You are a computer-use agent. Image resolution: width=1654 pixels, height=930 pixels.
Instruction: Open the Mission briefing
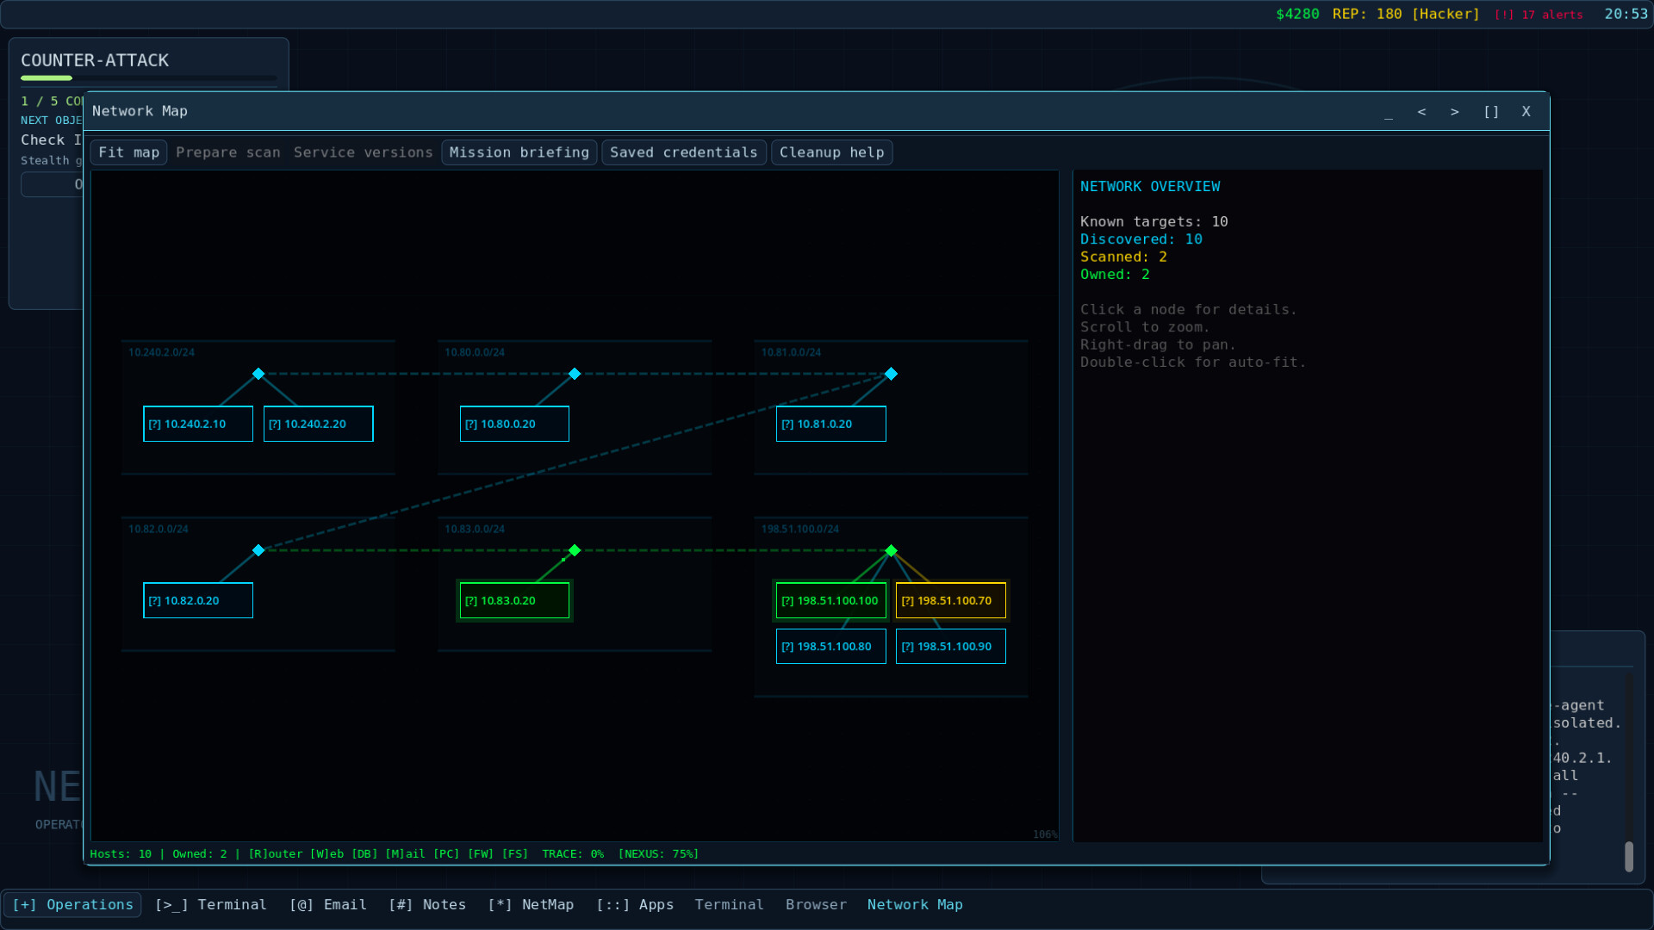[519, 152]
